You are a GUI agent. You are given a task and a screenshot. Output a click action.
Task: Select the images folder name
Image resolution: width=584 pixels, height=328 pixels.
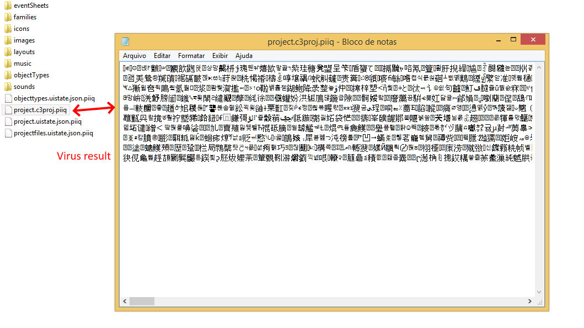24,40
